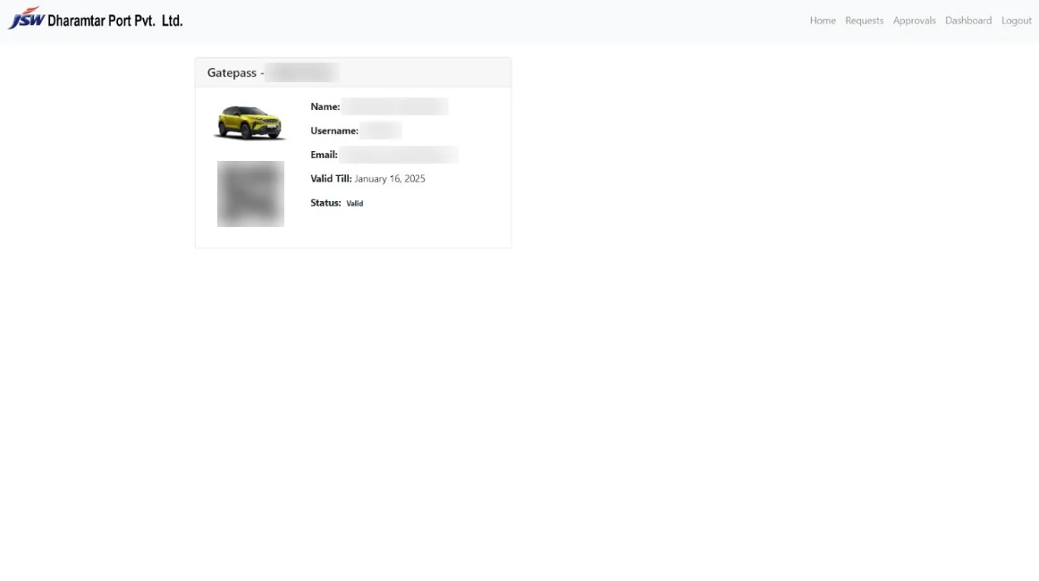Click Logout in the navbar
1039x581 pixels.
coord(1016,21)
